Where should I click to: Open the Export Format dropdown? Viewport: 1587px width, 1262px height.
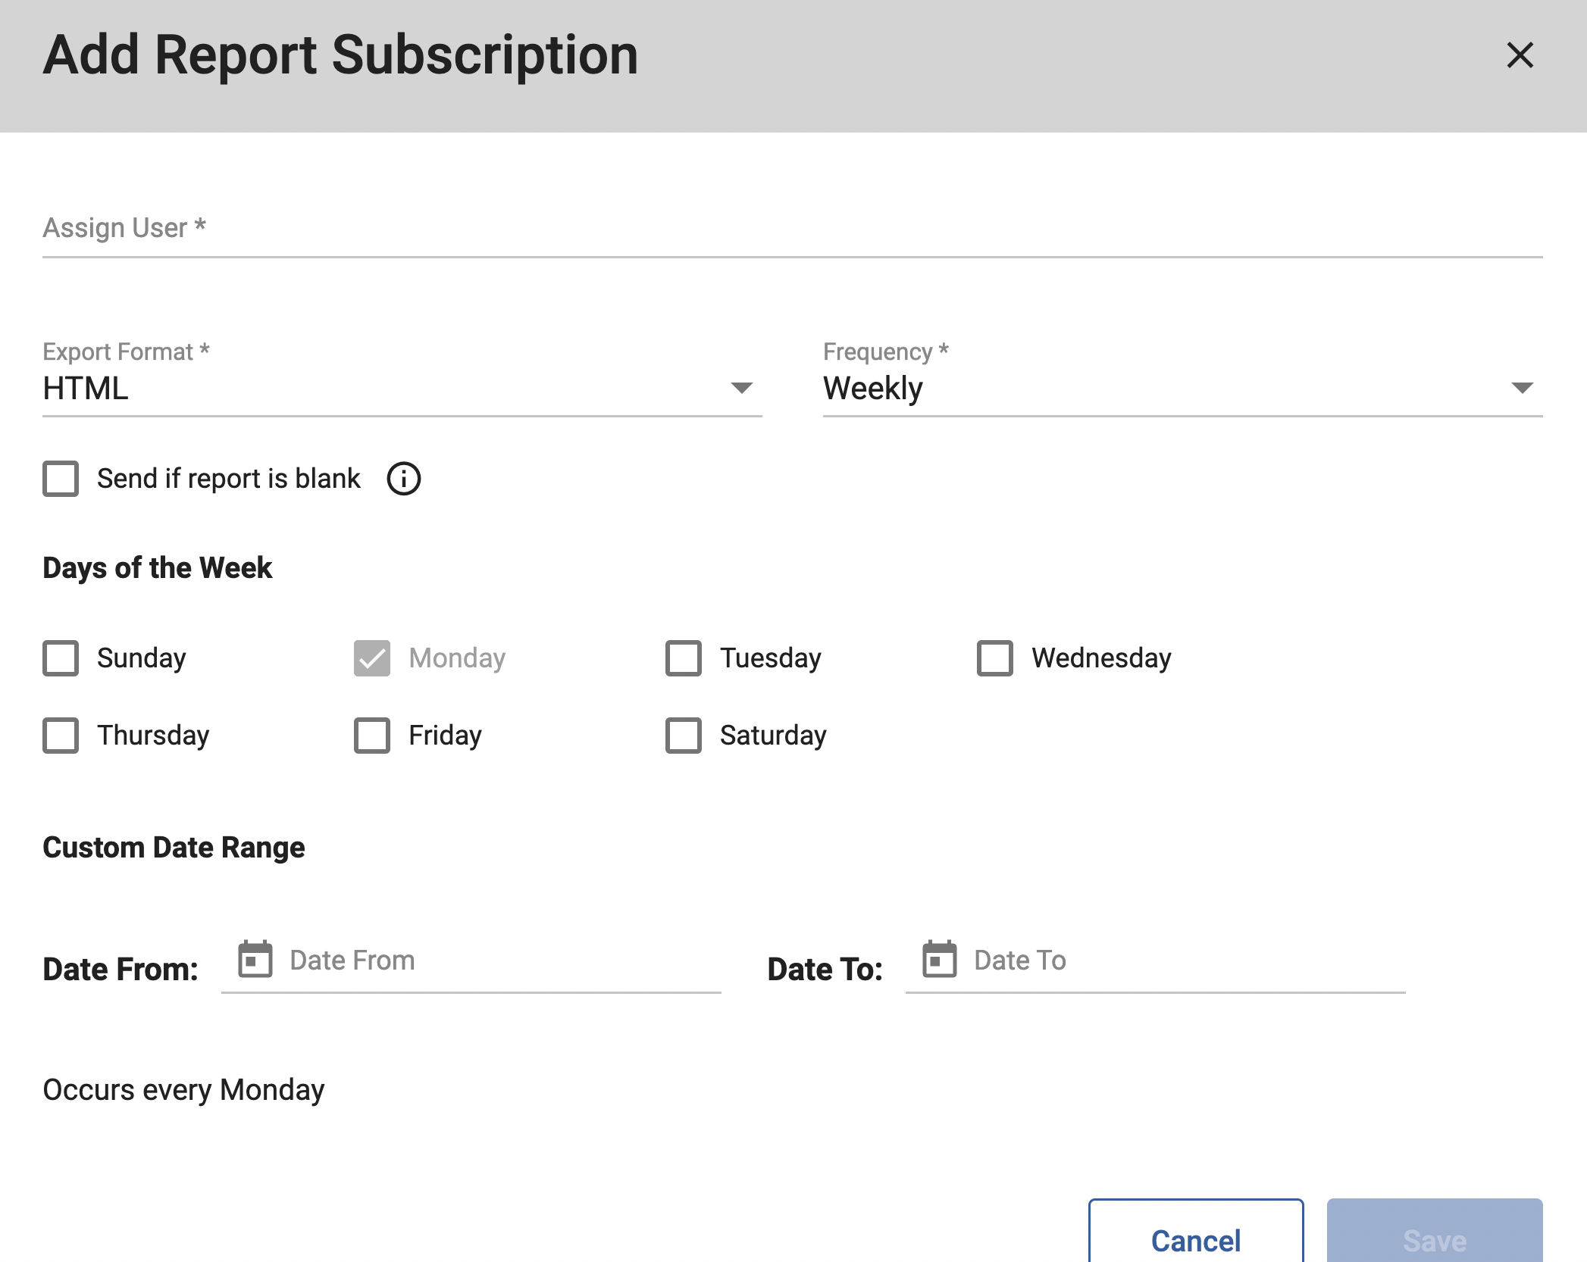click(740, 389)
